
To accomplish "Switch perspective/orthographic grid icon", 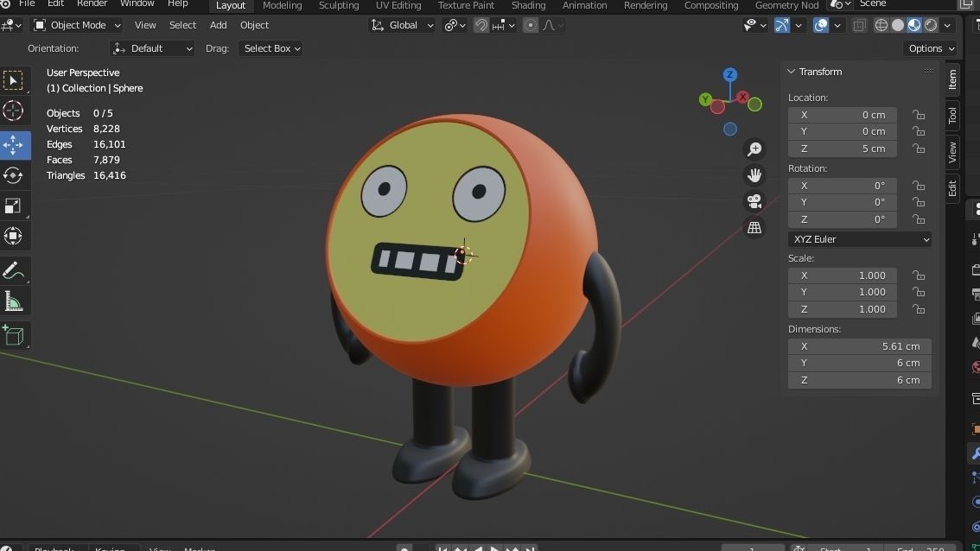I will coord(754,227).
